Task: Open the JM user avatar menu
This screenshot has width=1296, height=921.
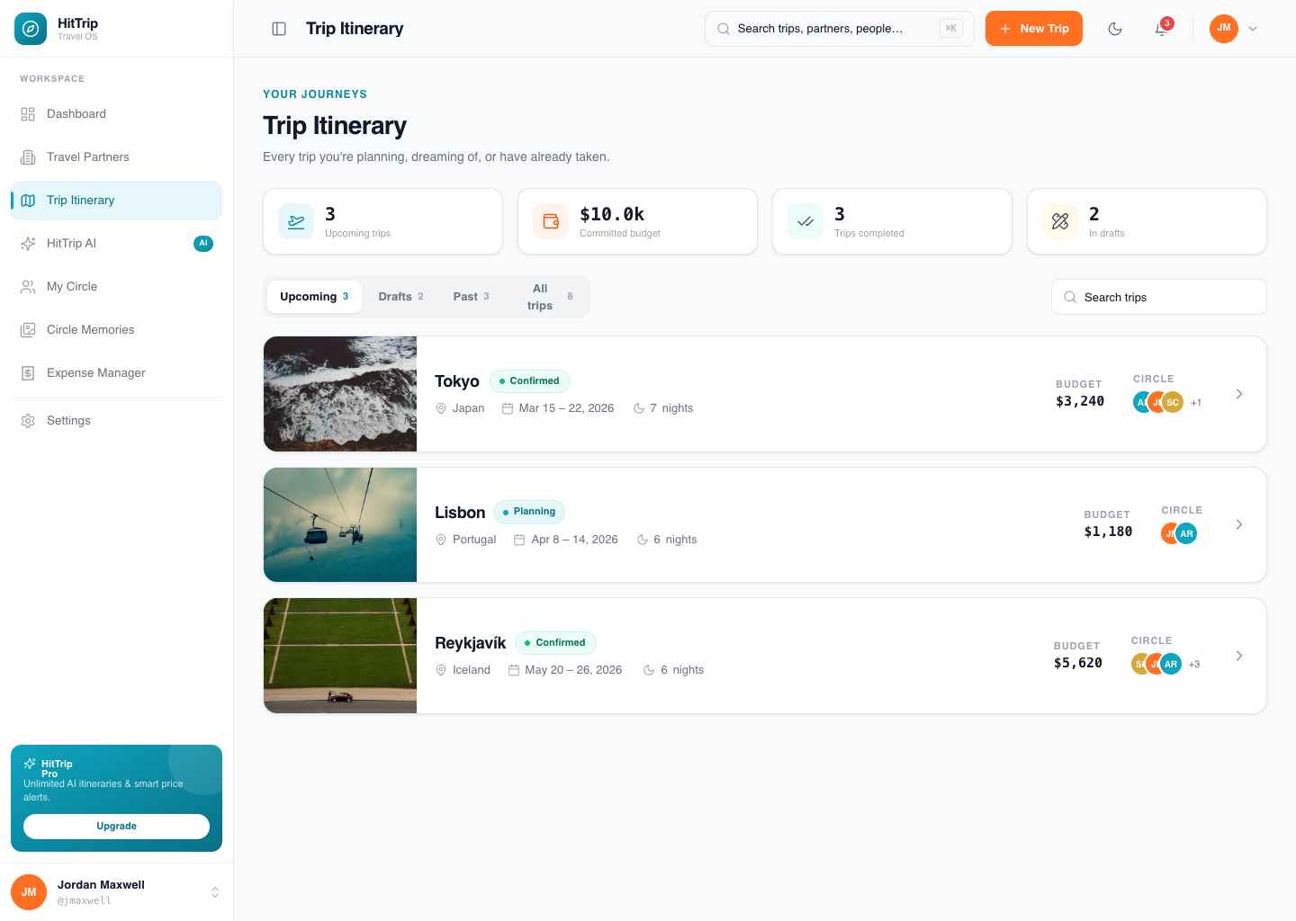Action: tap(1234, 29)
